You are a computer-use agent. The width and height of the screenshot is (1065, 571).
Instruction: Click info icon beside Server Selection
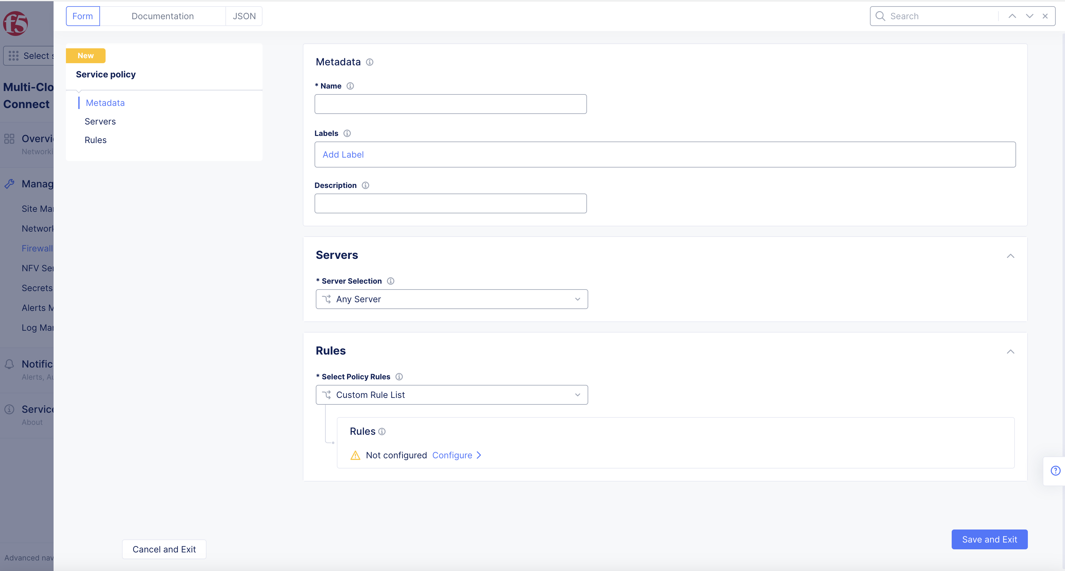tap(390, 281)
